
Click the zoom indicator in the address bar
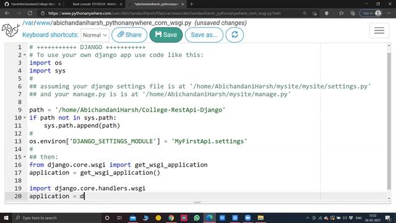coord(305,13)
